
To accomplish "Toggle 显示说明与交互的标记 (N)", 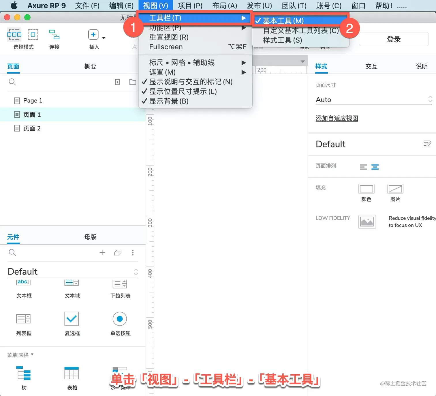I will (x=196, y=82).
